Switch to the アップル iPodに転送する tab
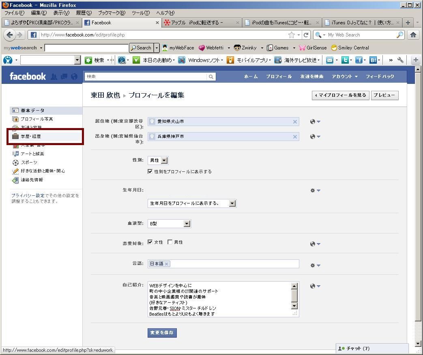The height and width of the screenshot is (355, 423). point(202,23)
